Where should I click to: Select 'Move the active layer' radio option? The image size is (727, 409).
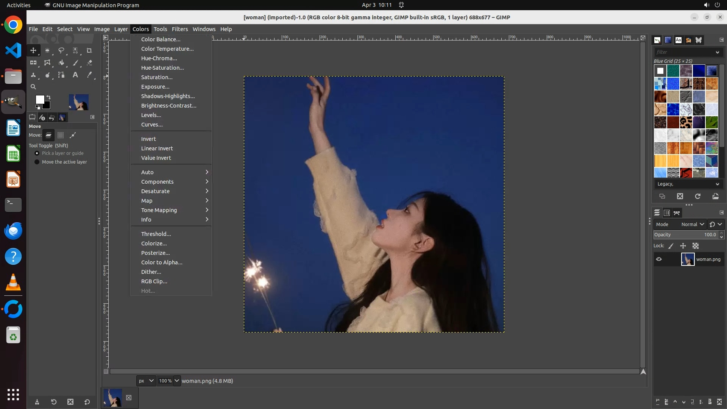37,162
